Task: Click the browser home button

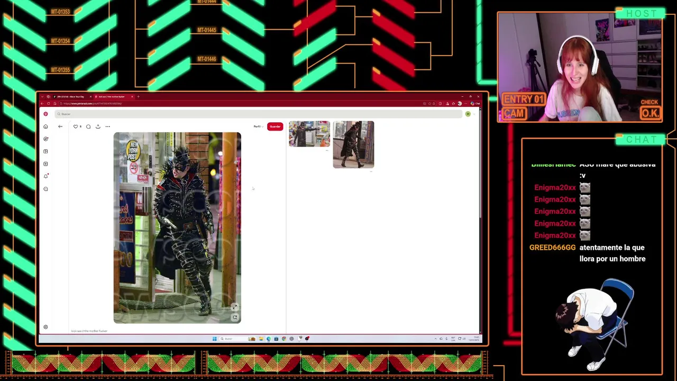Action: [x=54, y=104]
